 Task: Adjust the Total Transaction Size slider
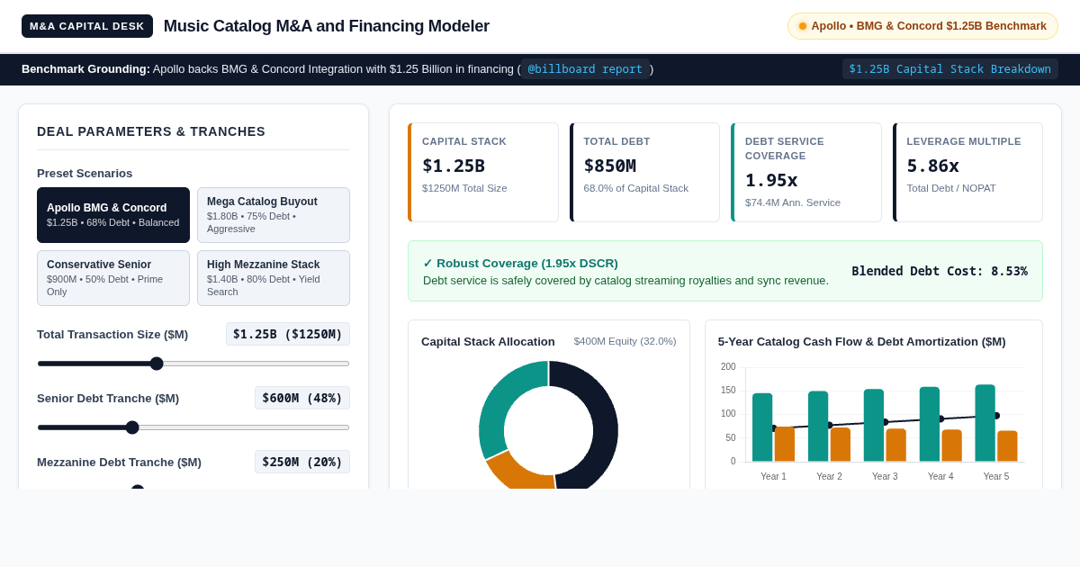pos(193,364)
